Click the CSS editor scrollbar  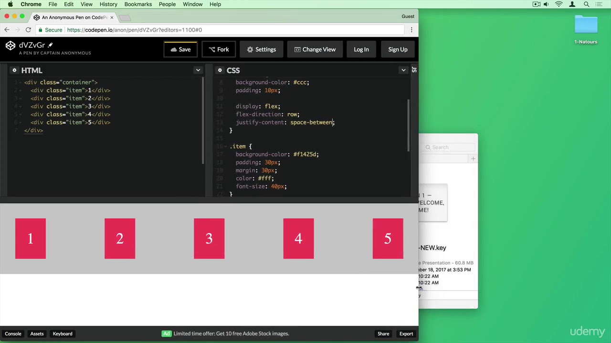click(x=408, y=126)
